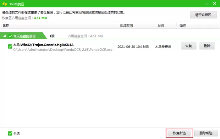
Task: Select the 木马:Win32/Trojan.Generic.HgIASU4A entry name
Action: pyautogui.click(x=43, y=45)
